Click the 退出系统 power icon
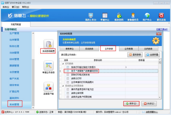This screenshot has width=171, height=115. click(161, 16)
